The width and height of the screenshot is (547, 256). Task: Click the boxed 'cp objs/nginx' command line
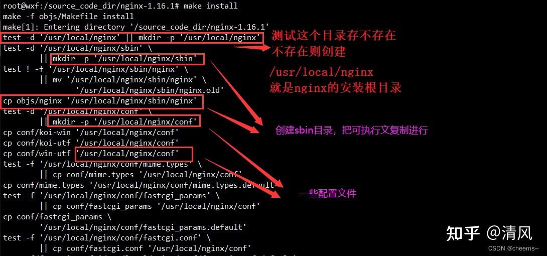[102, 101]
